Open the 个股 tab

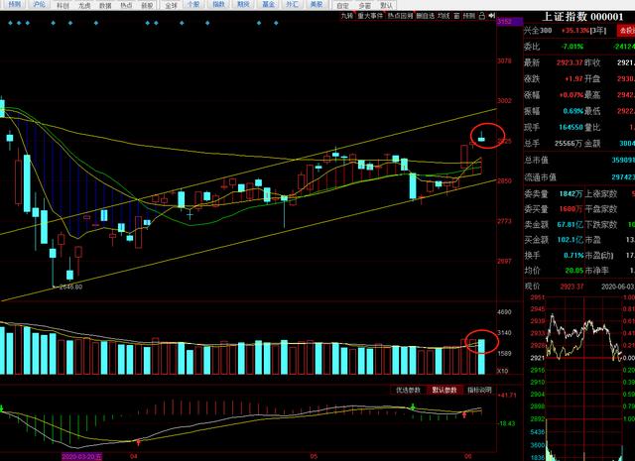tap(193, 4)
